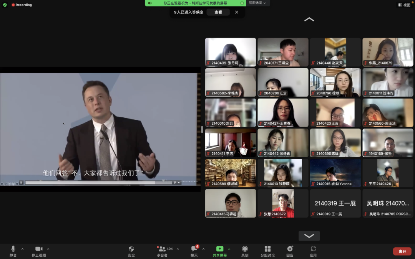415x259 pixels.
Task: Expand video options caret next to stop video
Action: pyautogui.click(x=48, y=249)
